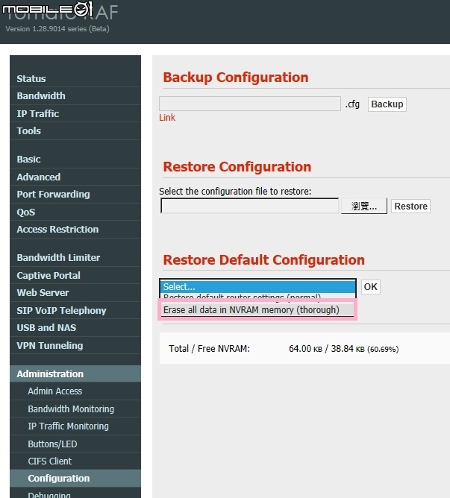
Task: Click the browse file button
Action: click(363, 207)
